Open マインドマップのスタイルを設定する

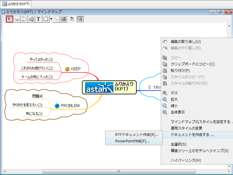point(201,122)
